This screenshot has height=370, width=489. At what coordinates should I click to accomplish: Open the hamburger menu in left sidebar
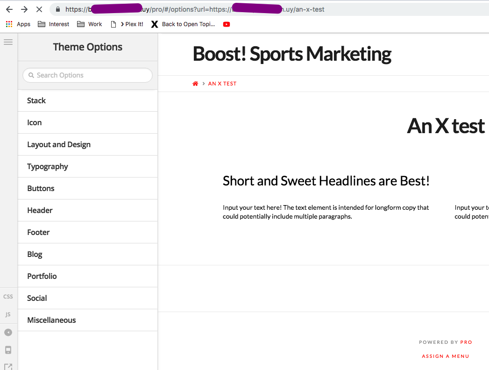pos(8,42)
